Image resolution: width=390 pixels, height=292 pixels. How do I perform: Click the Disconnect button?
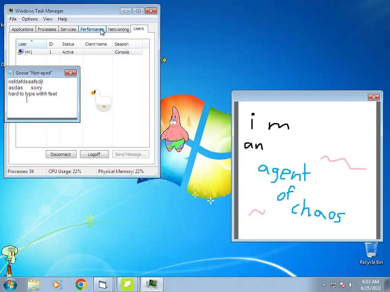(x=61, y=154)
